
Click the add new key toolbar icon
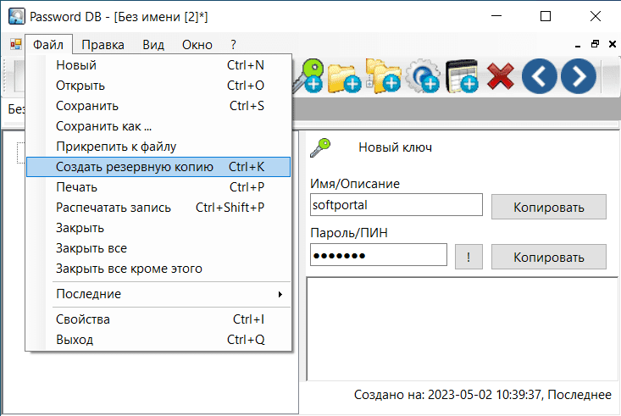click(308, 77)
